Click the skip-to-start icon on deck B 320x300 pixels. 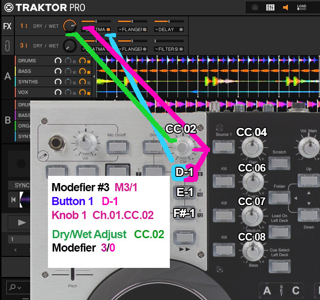tap(13, 199)
